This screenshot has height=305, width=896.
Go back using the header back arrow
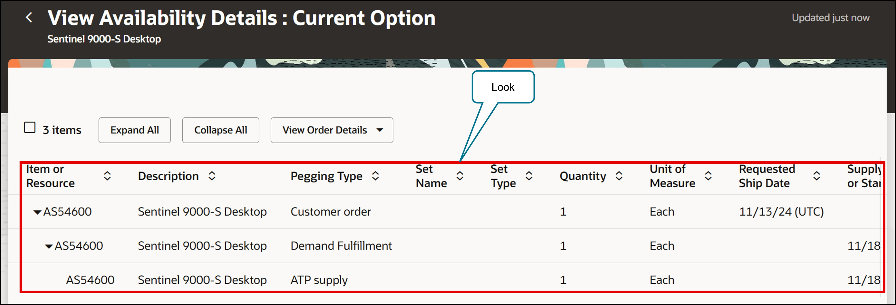point(29,17)
